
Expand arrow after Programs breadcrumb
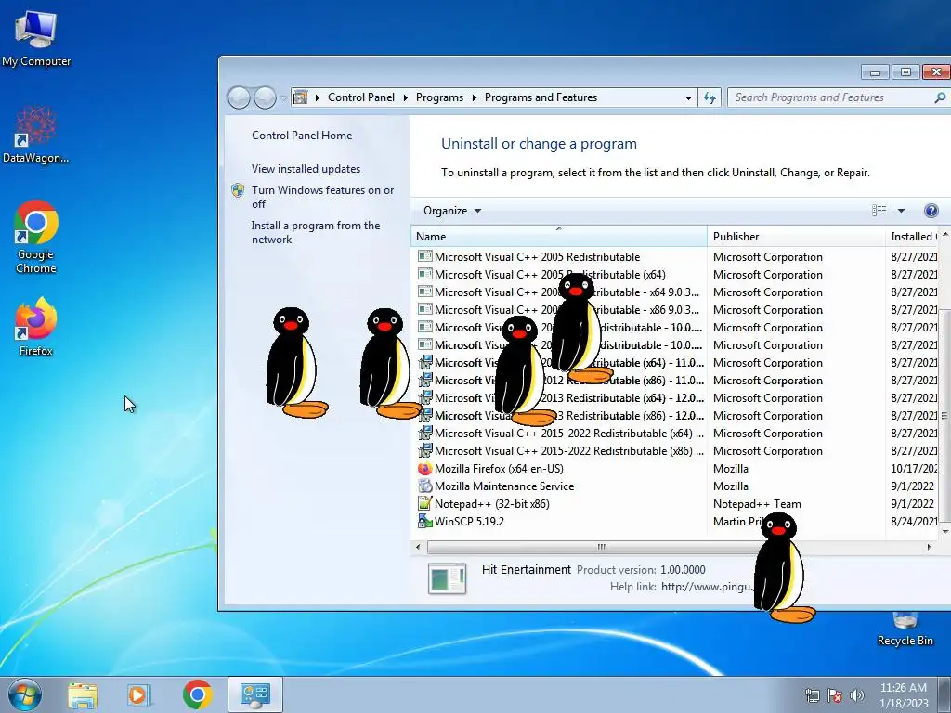point(474,97)
